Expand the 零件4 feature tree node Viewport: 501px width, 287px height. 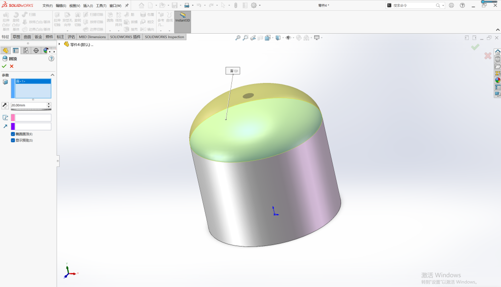point(59,44)
